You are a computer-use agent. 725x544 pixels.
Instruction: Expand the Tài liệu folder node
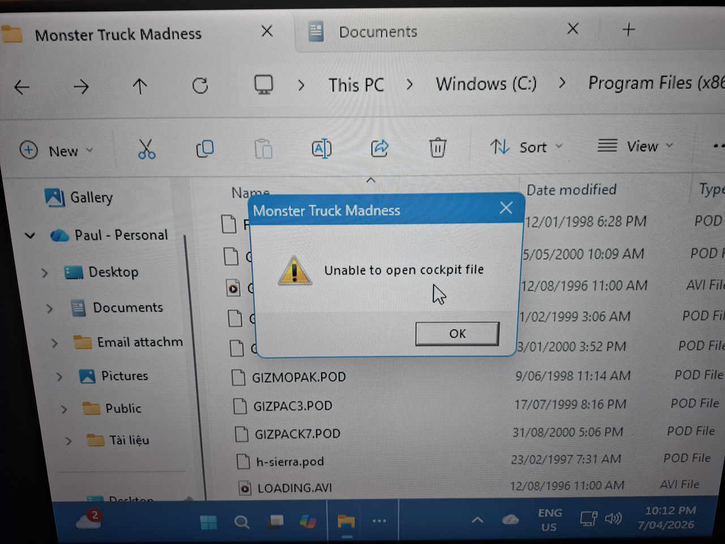(x=69, y=441)
